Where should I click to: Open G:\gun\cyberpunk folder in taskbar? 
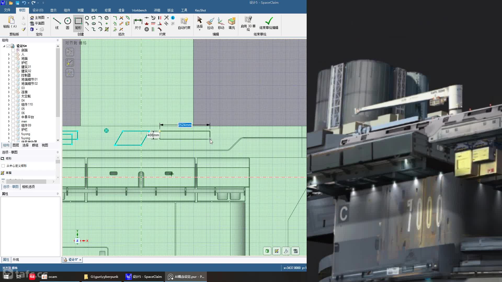[101, 277]
